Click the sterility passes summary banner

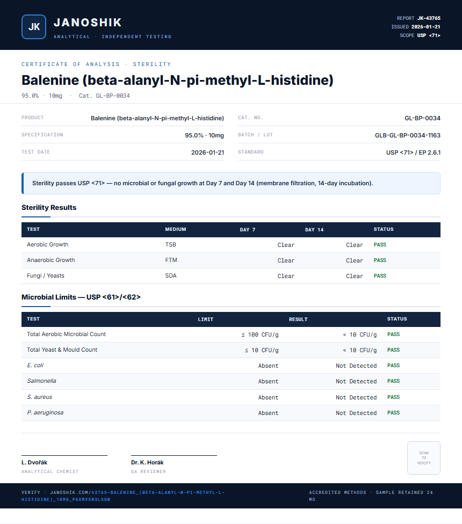(231, 183)
